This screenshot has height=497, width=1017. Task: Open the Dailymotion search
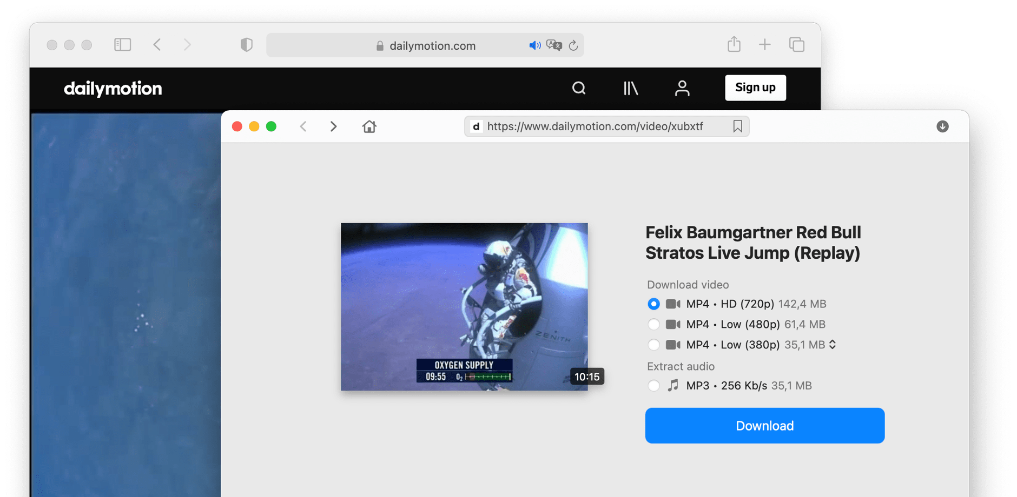[579, 88]
